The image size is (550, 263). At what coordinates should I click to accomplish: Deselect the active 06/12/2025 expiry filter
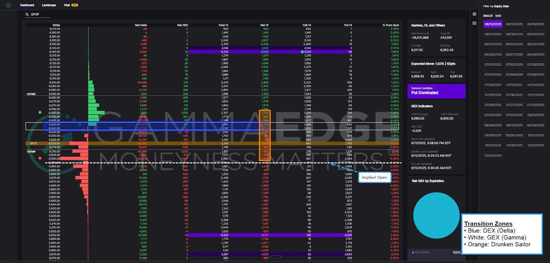[493, 24]
